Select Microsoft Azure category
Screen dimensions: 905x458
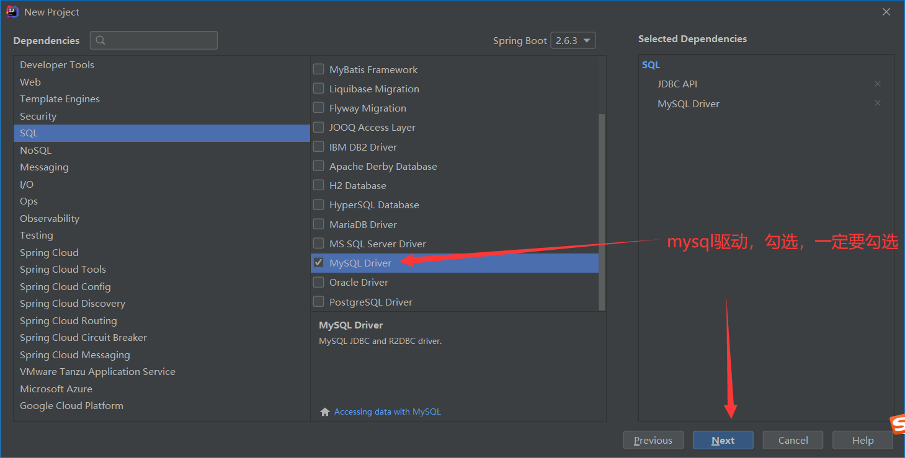coord(161,389)
